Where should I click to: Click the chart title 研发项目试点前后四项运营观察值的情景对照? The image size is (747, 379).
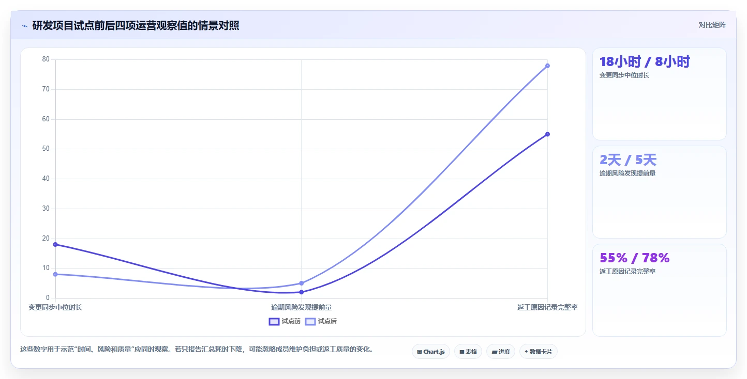pos(136,25)
